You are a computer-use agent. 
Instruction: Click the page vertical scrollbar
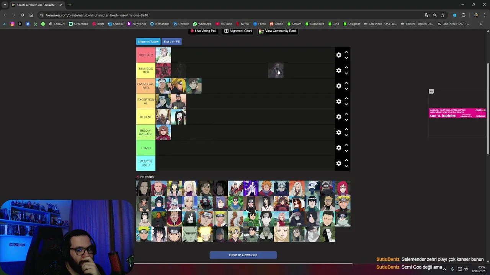point(488,109)
